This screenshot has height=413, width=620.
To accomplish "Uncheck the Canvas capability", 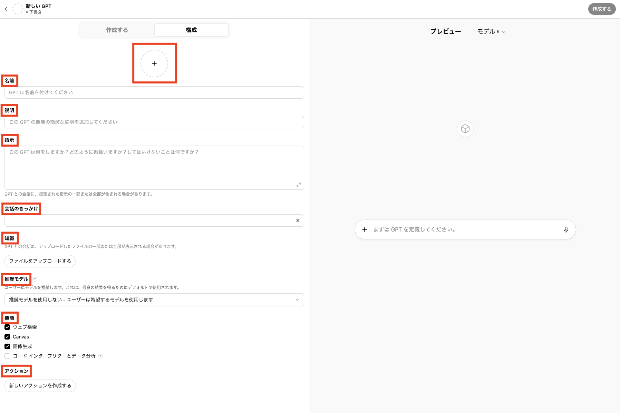I will tap(7, 337).
